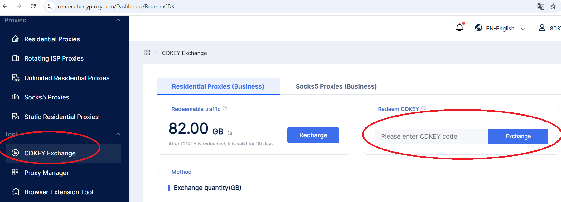This screenshot has width=561, height=202.
Task: Collapse the Proxies sidebar section
Action: point(118,20)
